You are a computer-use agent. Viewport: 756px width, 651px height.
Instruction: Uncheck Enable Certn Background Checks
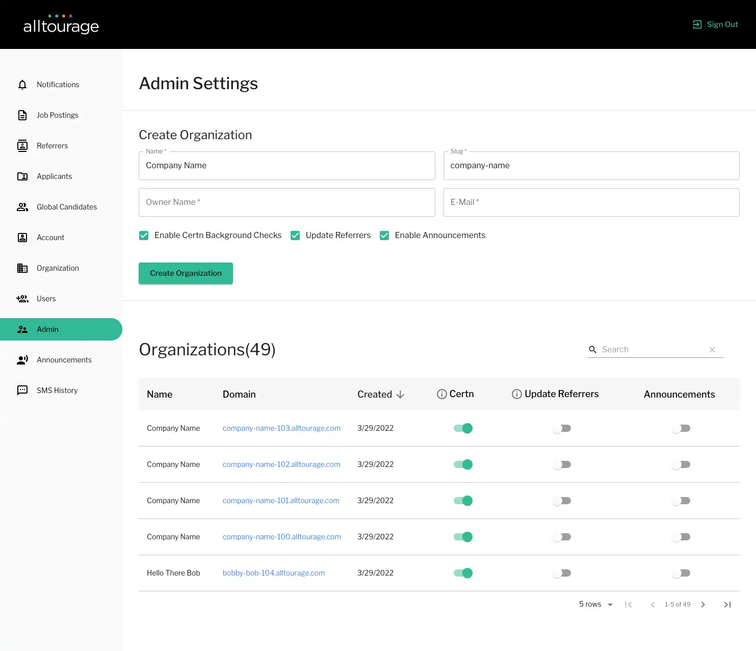click(x=144, y=236)
